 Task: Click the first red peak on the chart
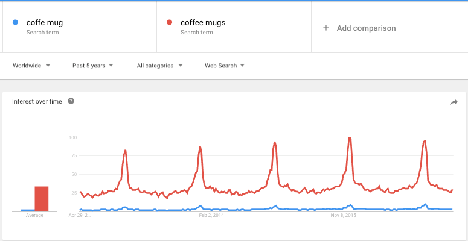pyautogui.click(x=126, y=151)
